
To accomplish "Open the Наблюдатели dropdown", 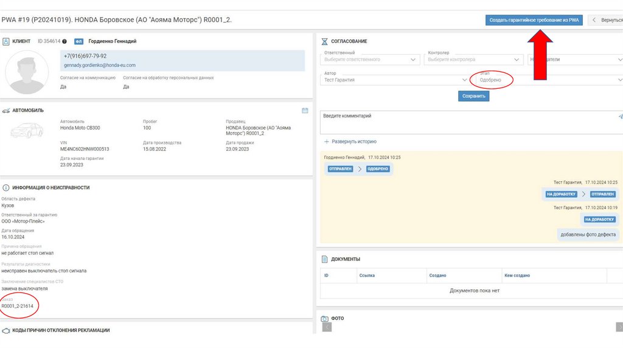I will point(576,60).
